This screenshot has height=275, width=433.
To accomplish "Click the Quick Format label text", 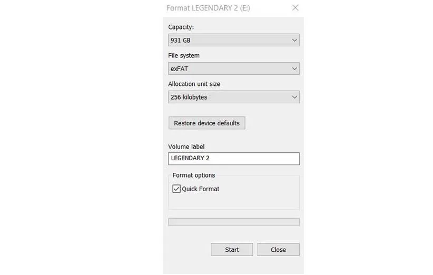I will click(x=201, y=189).
